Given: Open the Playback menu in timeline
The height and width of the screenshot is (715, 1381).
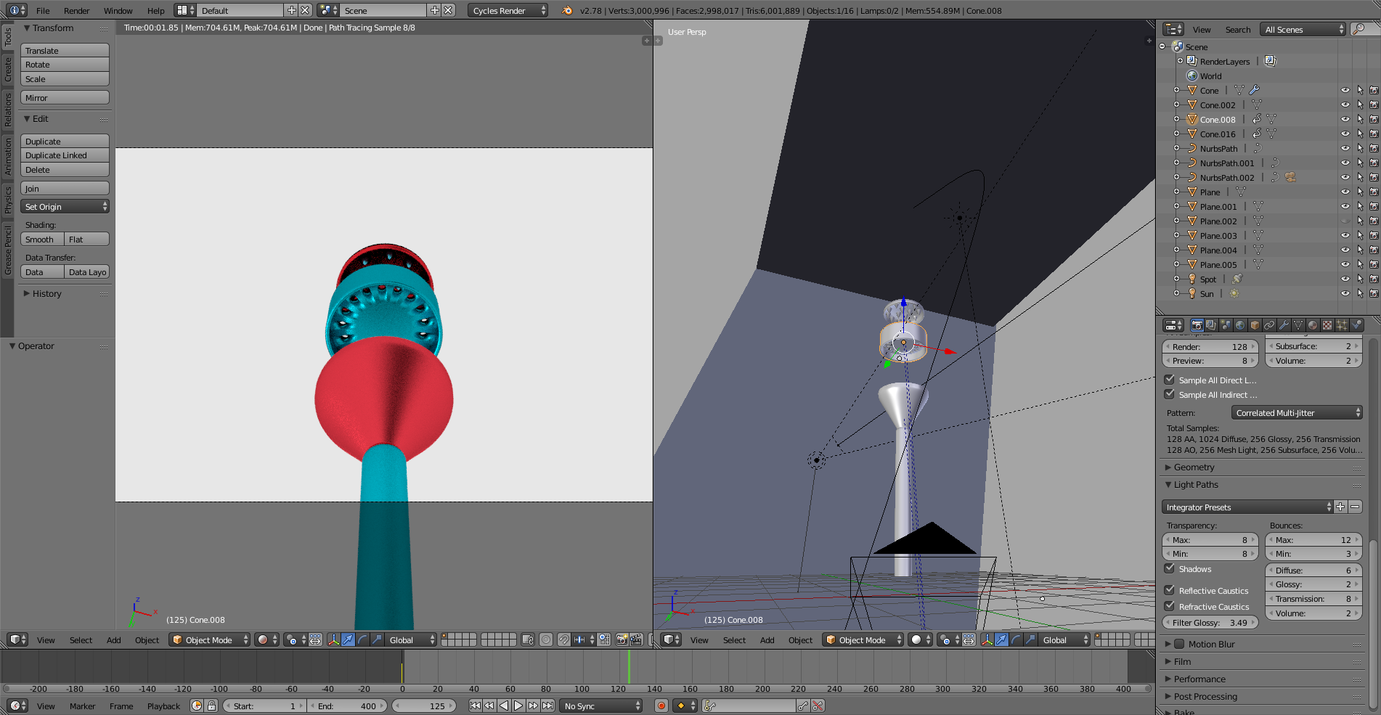Looking at the screenshot, I should coord(163,706).
